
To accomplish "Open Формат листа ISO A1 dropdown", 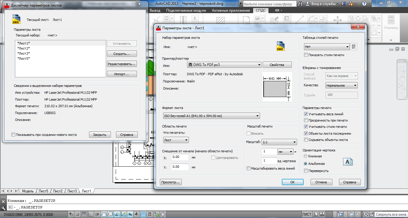I will coord(211,116).
